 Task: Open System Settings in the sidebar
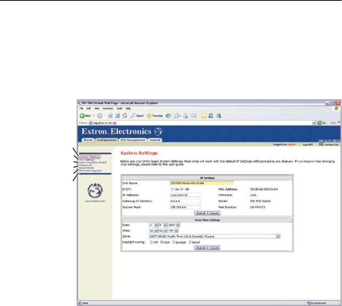(90, 157)
